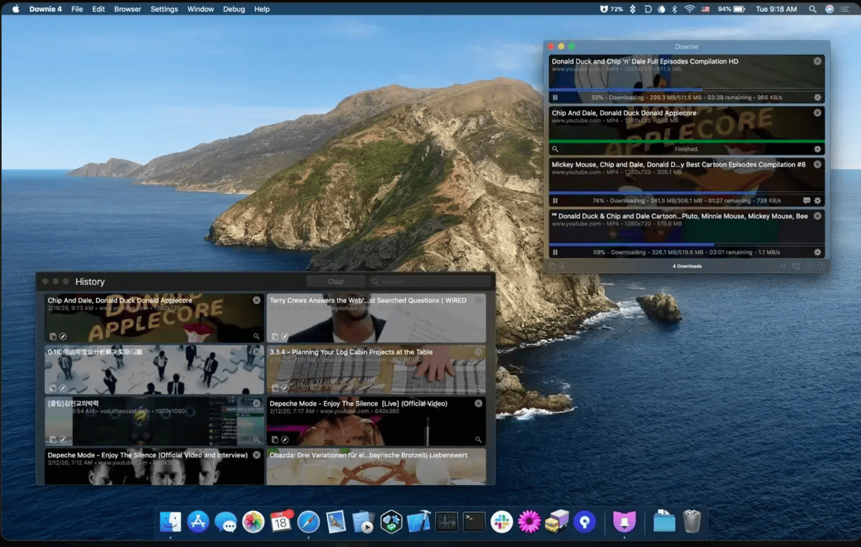Open the Settings menu
Image resolution: width=861 pixels, height=547 pixels.
(164, 9)
